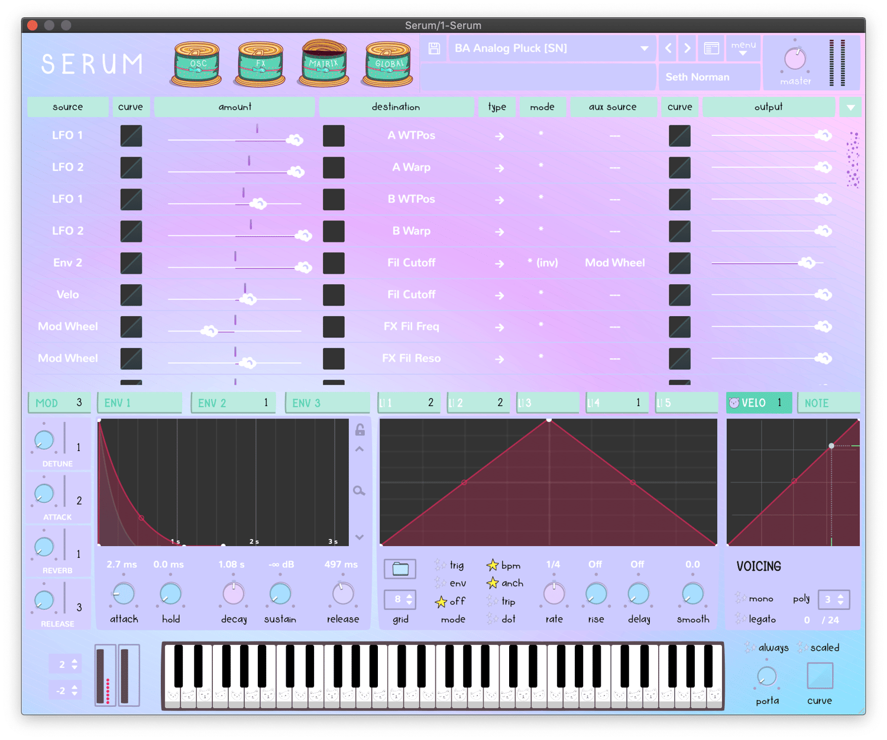
Task: Enable mono voicing
Action: pos(754,599)
